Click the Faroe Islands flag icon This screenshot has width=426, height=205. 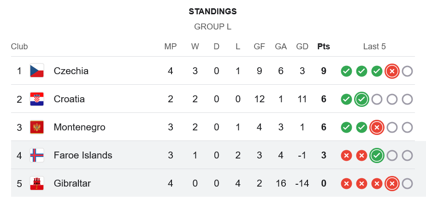[x=36, y=155]
